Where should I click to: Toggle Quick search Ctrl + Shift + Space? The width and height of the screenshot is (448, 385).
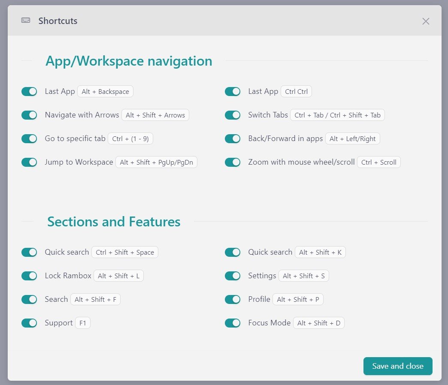(29, 252)
